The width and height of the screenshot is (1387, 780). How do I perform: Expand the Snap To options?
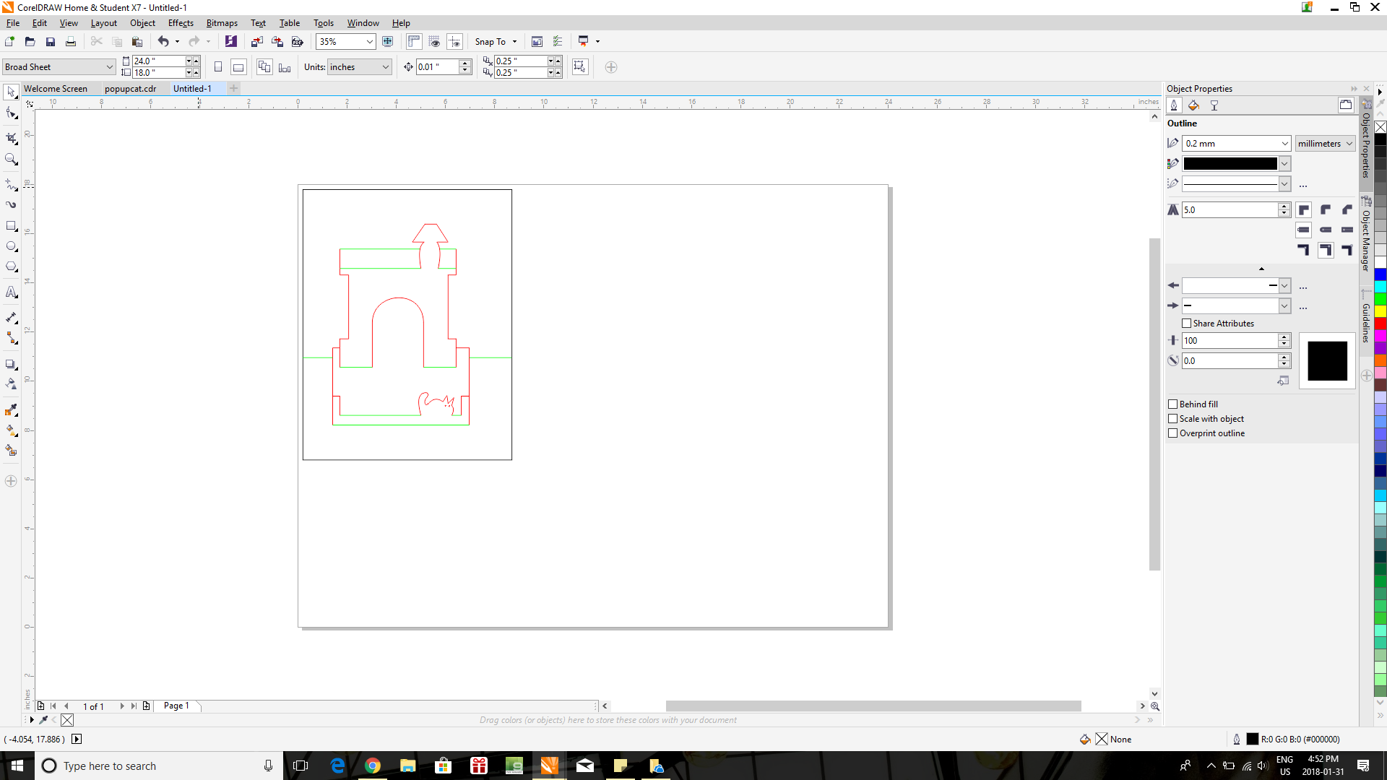tap(514, 41)
